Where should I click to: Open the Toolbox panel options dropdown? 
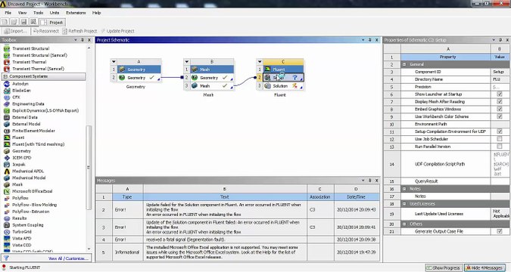coord(76,40)
